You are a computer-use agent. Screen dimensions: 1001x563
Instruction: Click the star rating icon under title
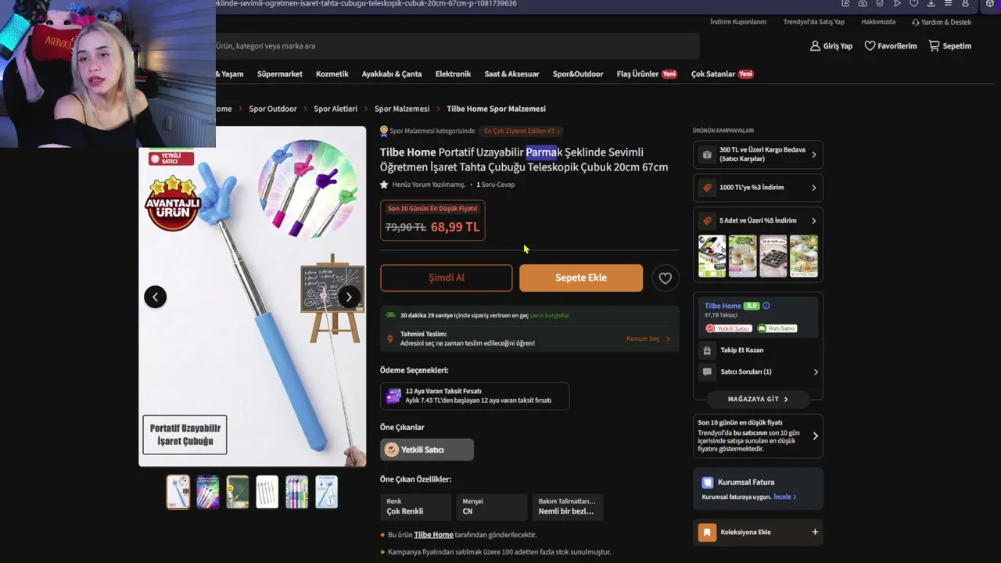point(384,185)
